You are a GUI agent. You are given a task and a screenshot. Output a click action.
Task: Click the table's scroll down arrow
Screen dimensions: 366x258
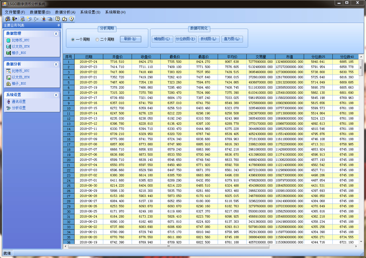point(361,242)
